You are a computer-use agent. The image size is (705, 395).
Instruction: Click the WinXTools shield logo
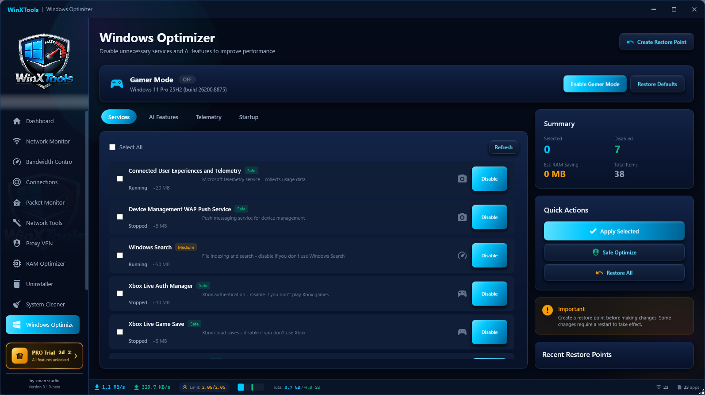[44, 61]
